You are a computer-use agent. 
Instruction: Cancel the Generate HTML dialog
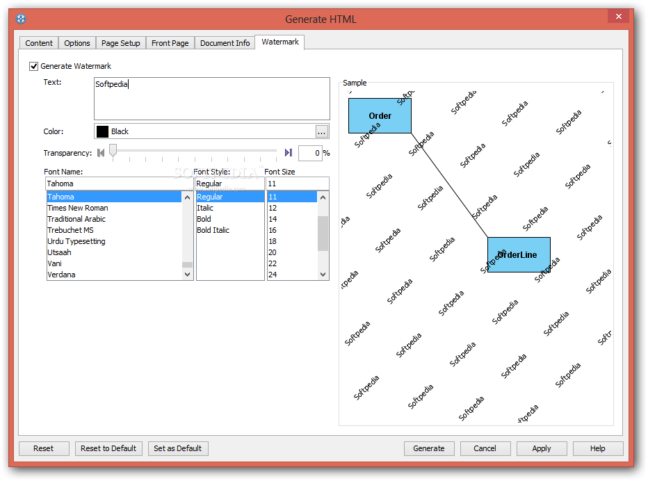click(x=485, y=448)
